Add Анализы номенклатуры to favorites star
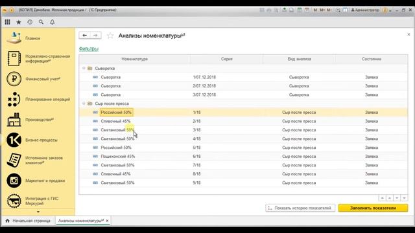This screenshot has width=415, height=233. coord(110,36)
